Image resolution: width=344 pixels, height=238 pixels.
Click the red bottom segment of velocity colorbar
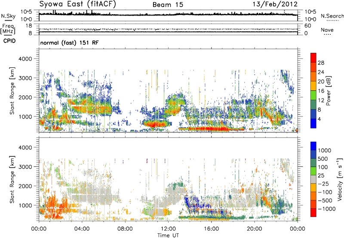(313, 212)
